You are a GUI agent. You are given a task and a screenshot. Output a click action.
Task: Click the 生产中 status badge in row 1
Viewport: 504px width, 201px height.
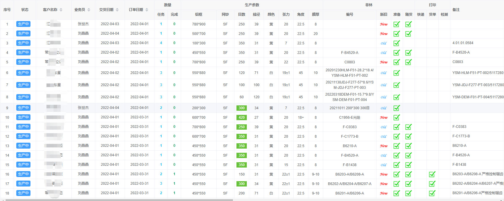(23, 24)
